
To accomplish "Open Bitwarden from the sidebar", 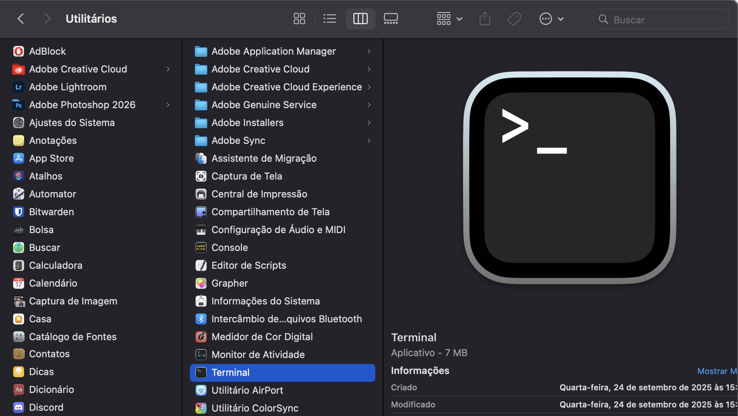I will (x=51, y=212).
